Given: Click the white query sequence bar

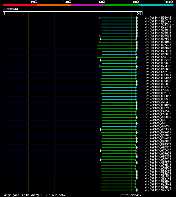Looking at the screenshot, I should coord(73,11).
